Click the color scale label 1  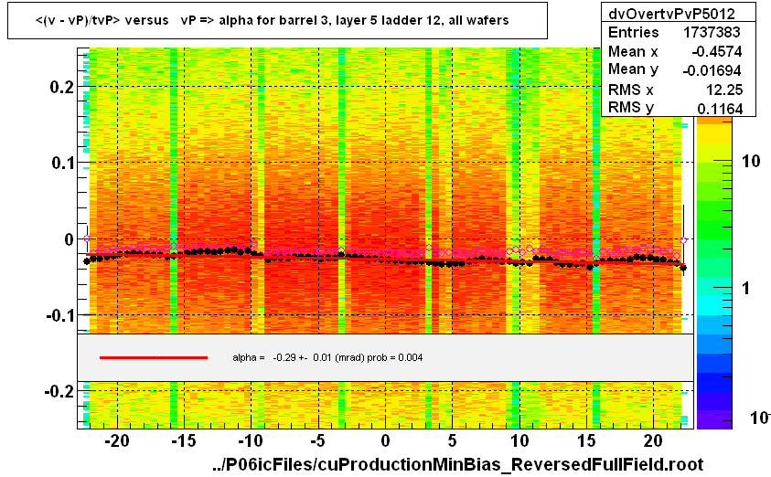(746, 289)
